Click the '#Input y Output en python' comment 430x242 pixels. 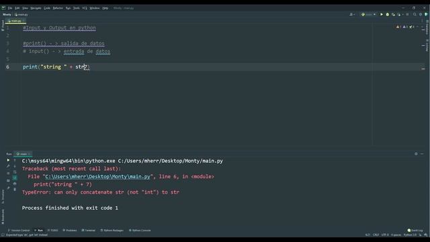[60, 28]
